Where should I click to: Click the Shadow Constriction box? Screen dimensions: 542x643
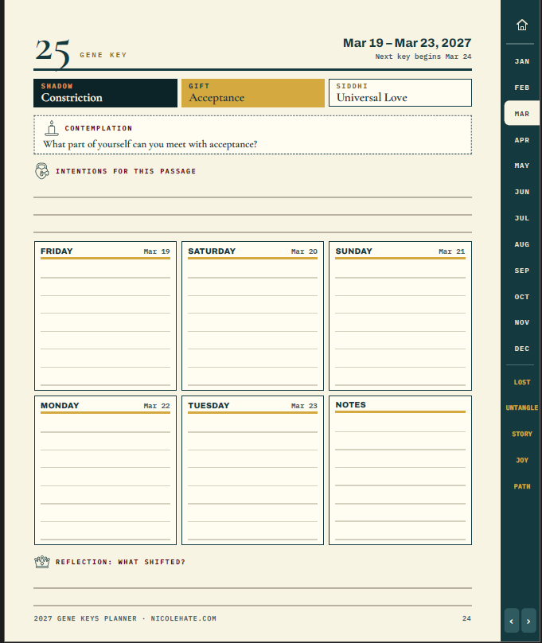[105, 93]
